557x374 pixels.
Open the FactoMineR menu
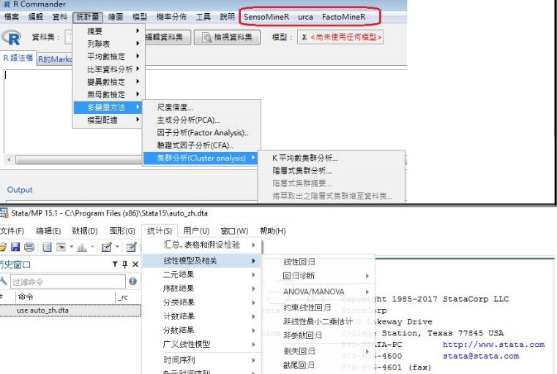pos(349,16)
